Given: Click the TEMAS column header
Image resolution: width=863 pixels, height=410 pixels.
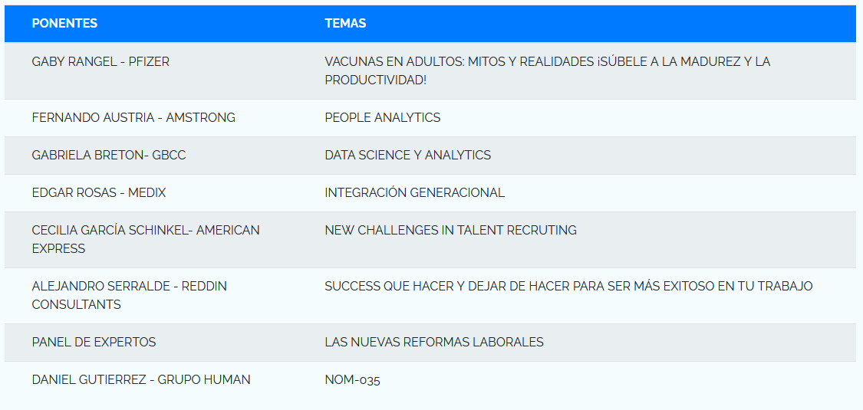Looking at the screenshot, I should click(345, 23).
